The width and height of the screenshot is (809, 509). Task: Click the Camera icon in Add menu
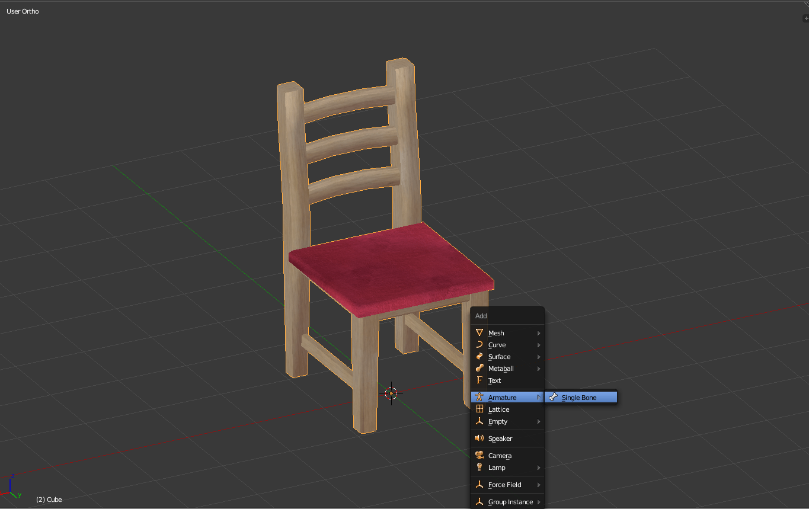click(x=479, y=456)
